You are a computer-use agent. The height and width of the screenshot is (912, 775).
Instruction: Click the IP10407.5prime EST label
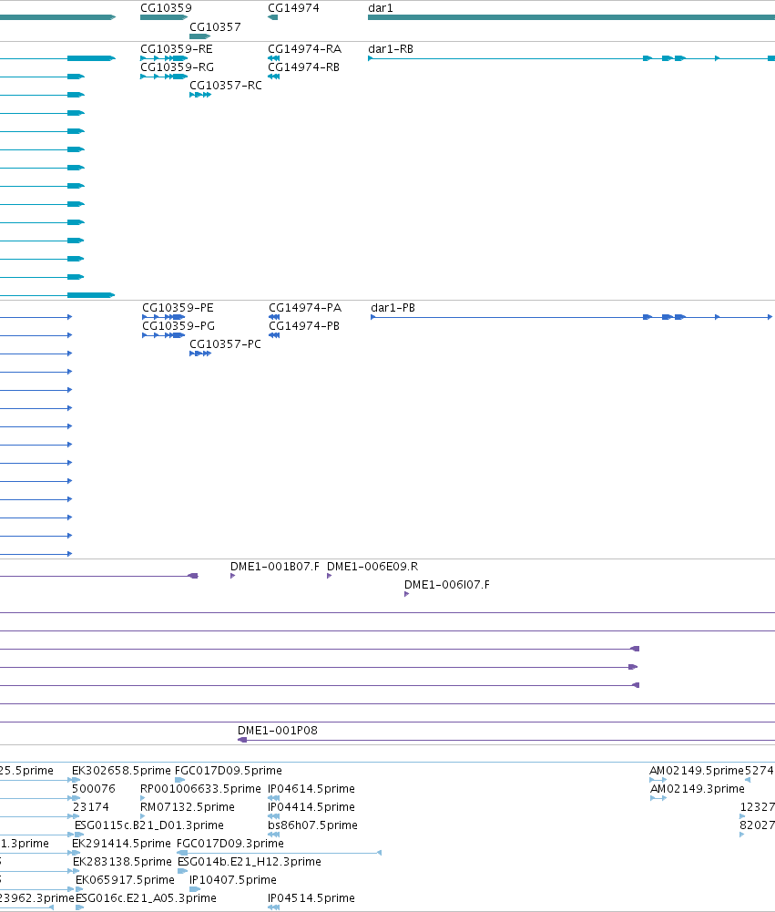coord(232,880)
